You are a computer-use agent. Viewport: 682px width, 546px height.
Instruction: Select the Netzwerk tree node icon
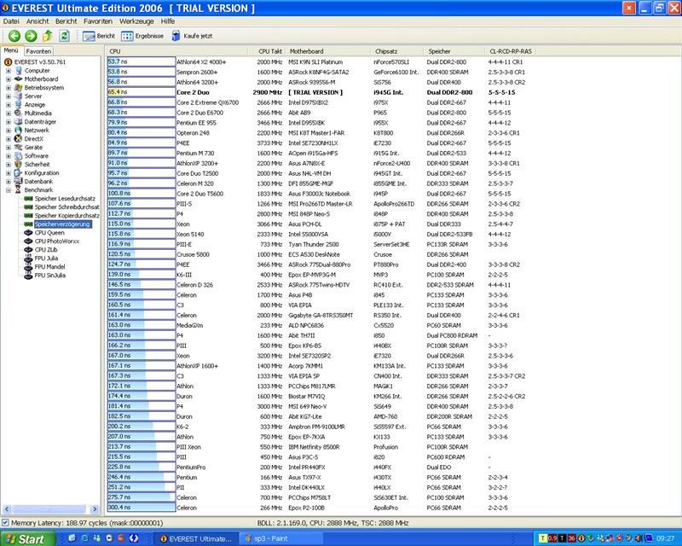click(x=18, y=131)
